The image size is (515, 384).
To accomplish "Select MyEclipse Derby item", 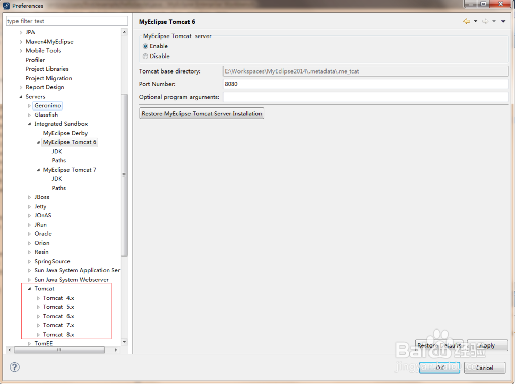I will (x=65, y=133).
